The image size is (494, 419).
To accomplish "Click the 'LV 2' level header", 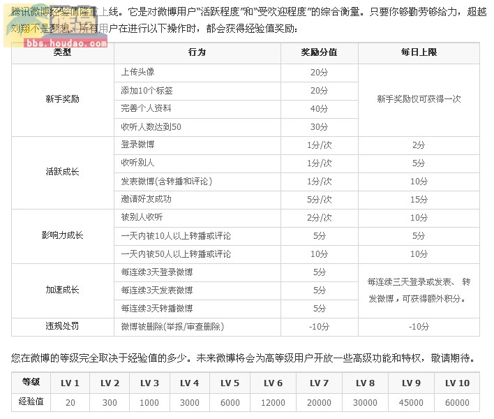I will pyautogui.click(x=110, y=383).
